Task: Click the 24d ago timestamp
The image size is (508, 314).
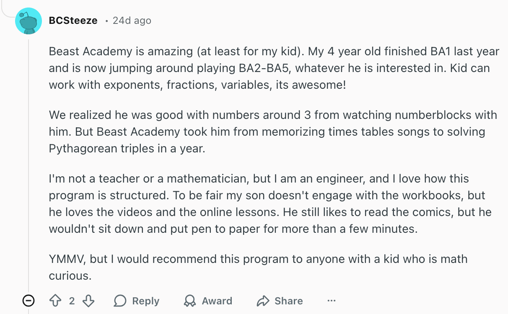Action: tap(131, 20)
